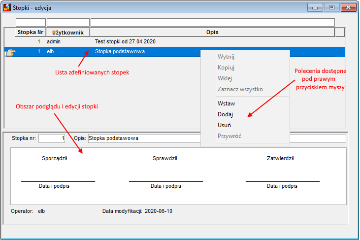The width and height of the screenshot is (360, 240).
Task: Choose Kopiuj from the context menu
Action: tap(226, 68)
